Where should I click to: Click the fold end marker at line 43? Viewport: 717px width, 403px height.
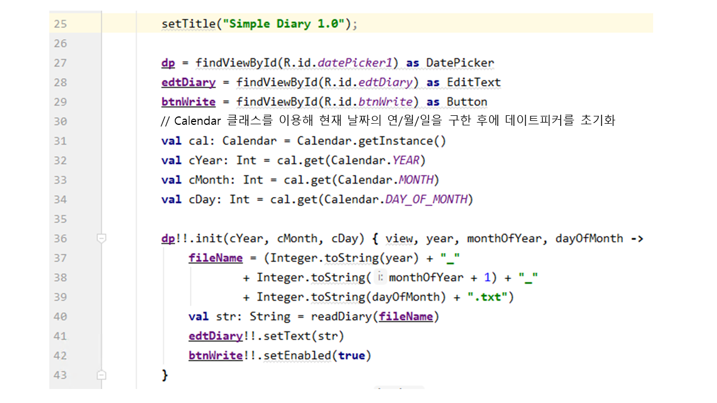pyautogui.click(x=101, y=374)
